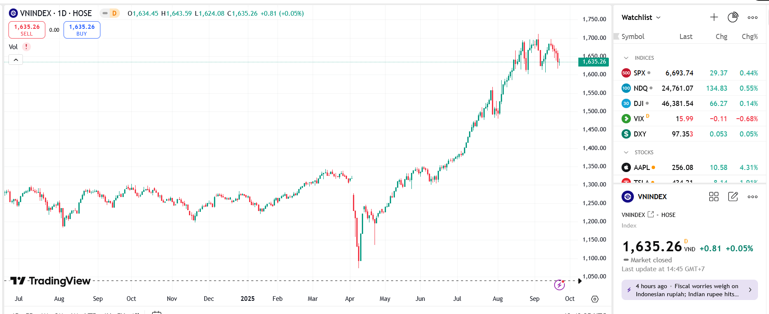The width and height of the screenshot is (769, 314).
Task: Open the Watchlist name dropdown
Action: pos(641,17)
